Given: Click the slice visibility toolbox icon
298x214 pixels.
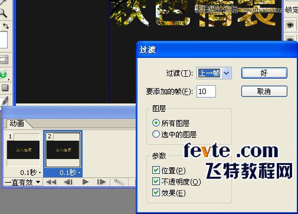Looking at the screenshot, I should pyautogui.click(x=4, y=60).
